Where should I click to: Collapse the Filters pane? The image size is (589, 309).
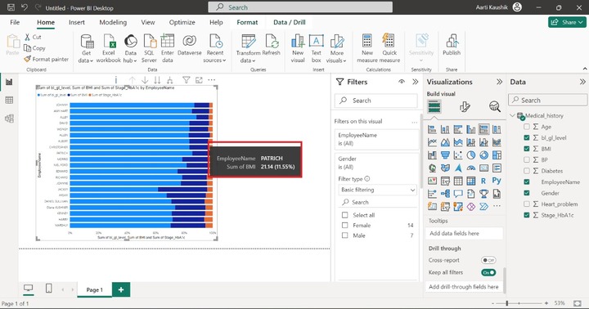tap(415, 82)
